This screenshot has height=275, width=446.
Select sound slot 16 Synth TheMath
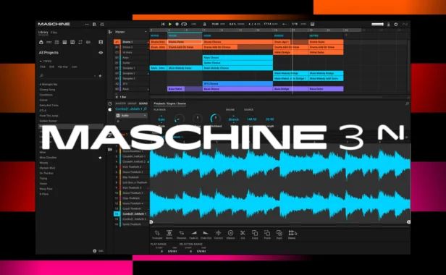[132, 224]
